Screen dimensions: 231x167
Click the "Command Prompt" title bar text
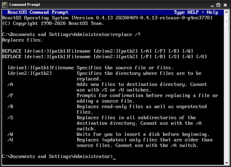24,5
